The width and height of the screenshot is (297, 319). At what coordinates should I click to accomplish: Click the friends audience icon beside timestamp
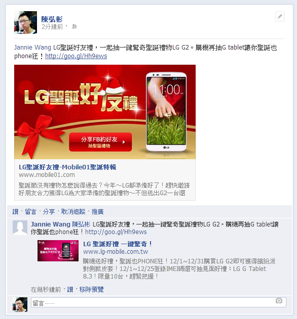[74, 26]
